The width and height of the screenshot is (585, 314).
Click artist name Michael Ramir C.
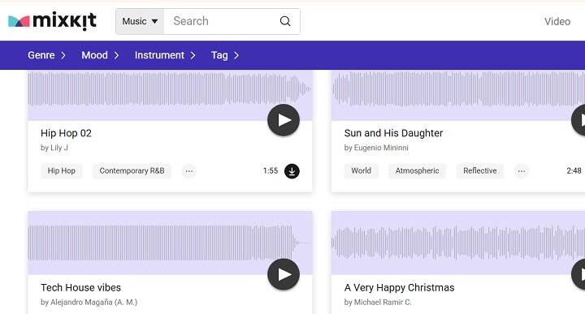pos(383,302)
